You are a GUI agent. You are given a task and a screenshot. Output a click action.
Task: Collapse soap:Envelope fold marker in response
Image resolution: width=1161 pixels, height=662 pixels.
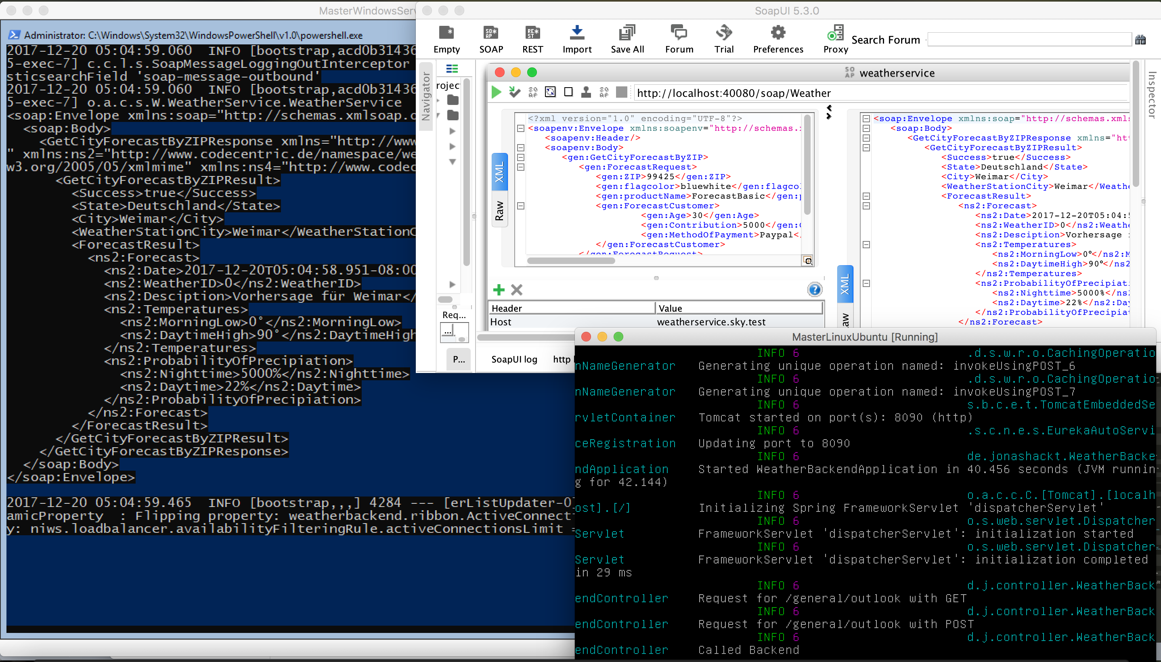866,119
